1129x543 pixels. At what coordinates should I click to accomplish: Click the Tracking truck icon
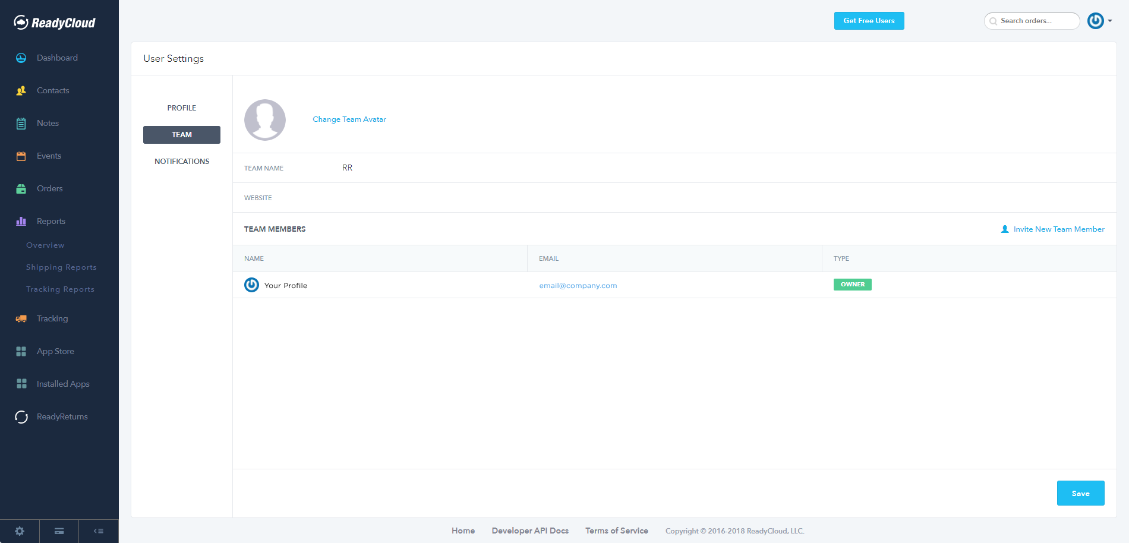point(21,318)
